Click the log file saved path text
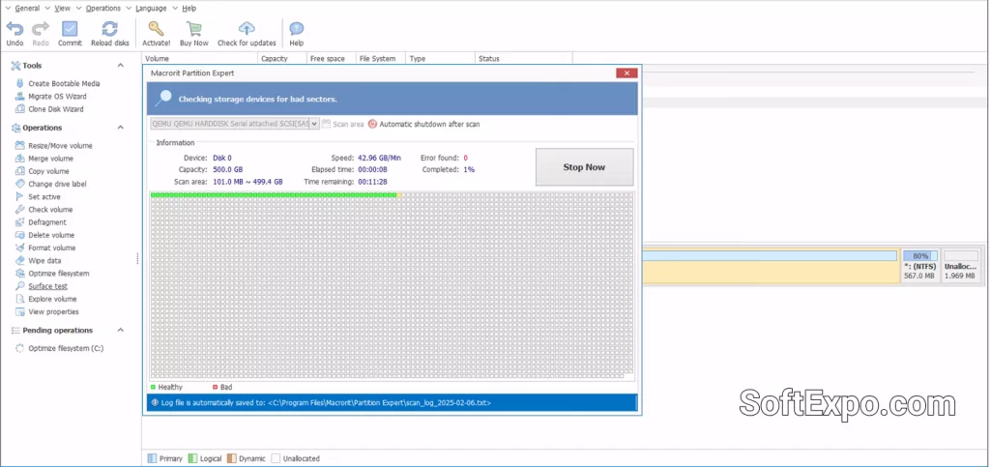Viewport: 990px width, 467px height. [x=325, y=402]
